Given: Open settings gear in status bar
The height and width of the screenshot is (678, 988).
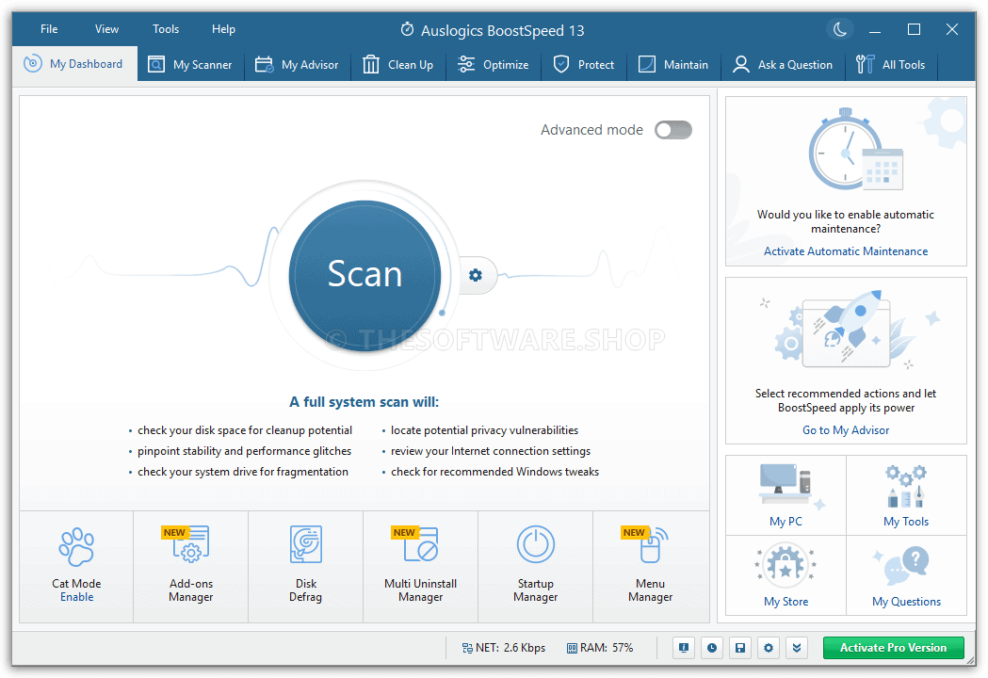Looking at the screenshot, I should [x=769, y=648].
